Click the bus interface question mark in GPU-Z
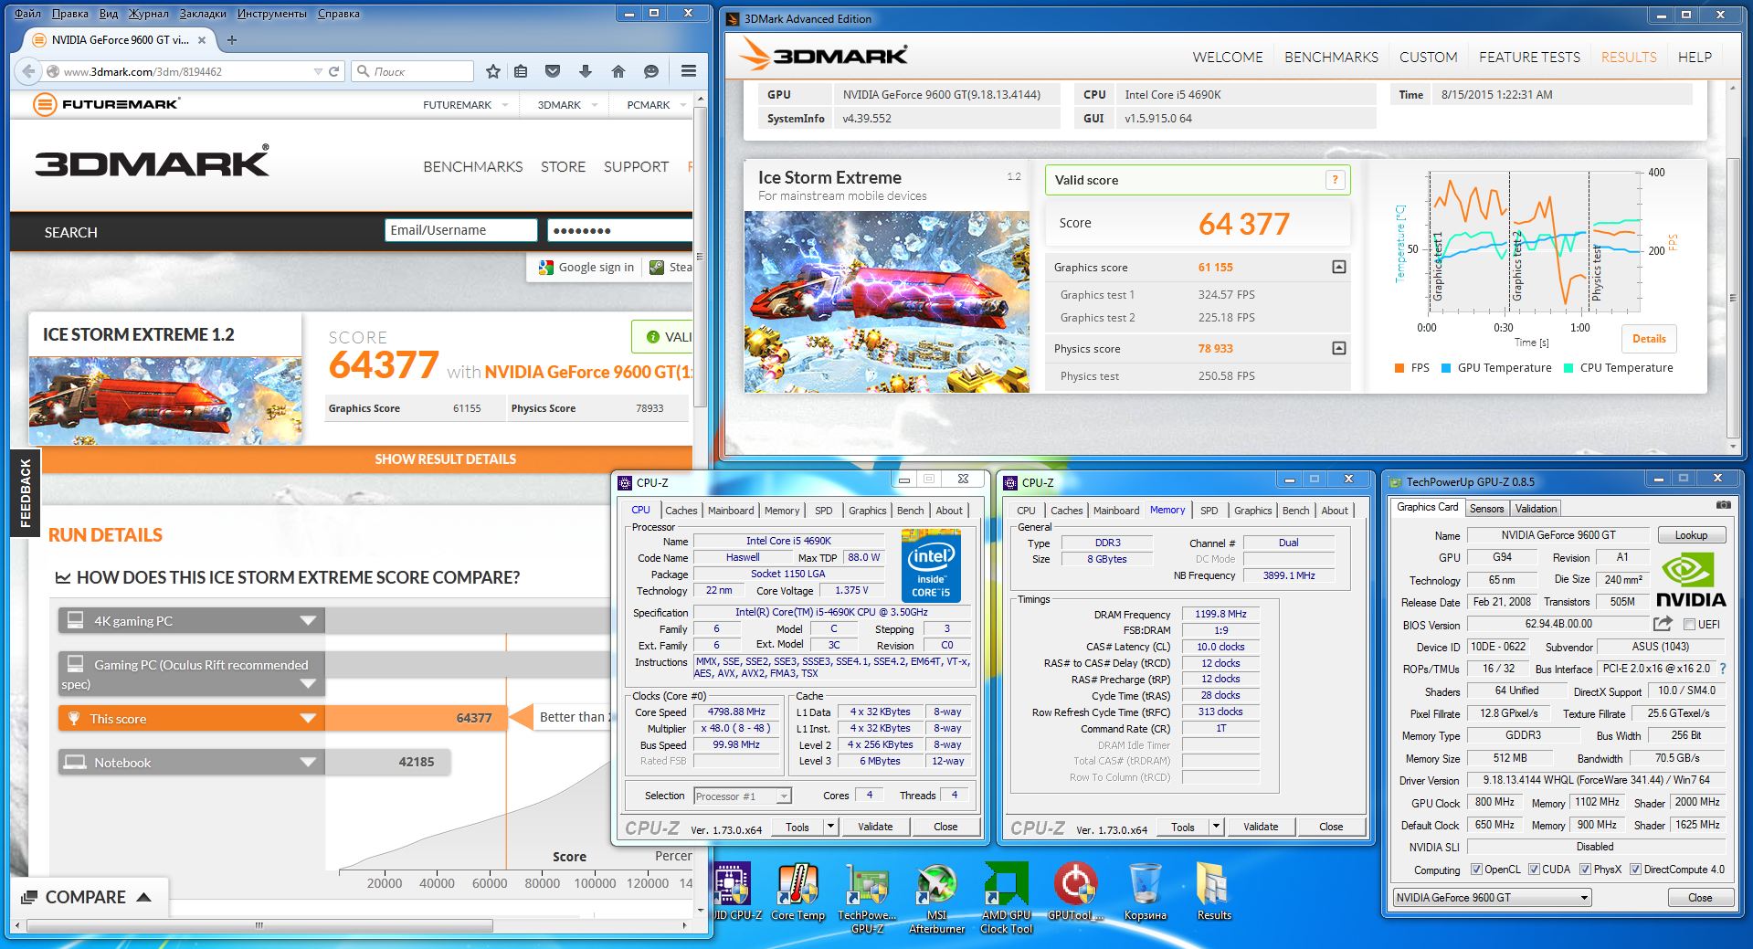Image resolution: width=1753 pixels, height=949 pixels. point(1723,669)
